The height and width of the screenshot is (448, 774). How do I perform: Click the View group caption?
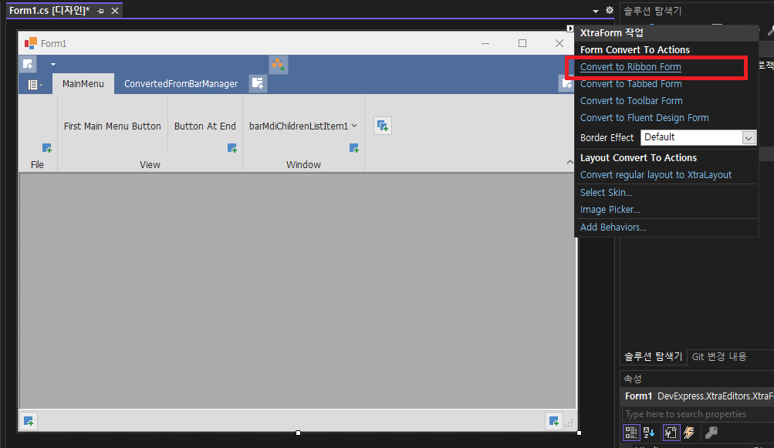(x=150, y=165)
